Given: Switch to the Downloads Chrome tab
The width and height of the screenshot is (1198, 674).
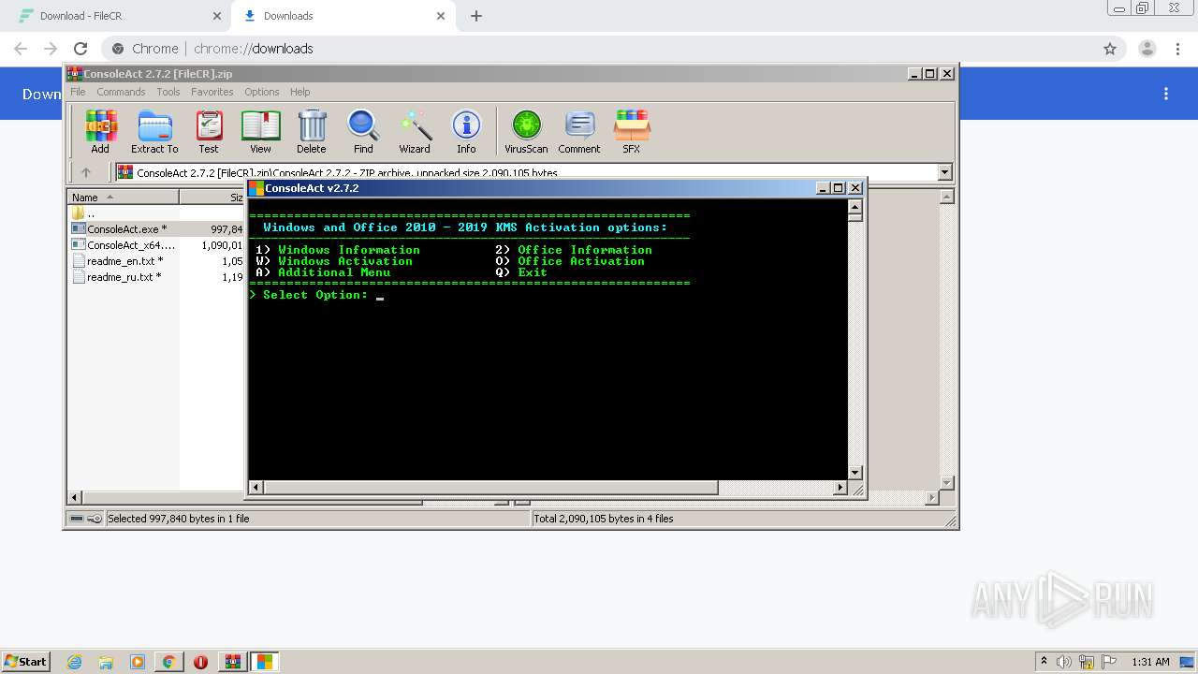Looking at the screenshot, I should click(343, 16).
